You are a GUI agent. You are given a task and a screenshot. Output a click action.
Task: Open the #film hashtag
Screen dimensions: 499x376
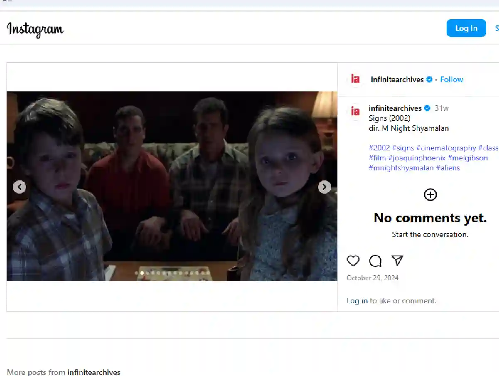pos(377,158)
